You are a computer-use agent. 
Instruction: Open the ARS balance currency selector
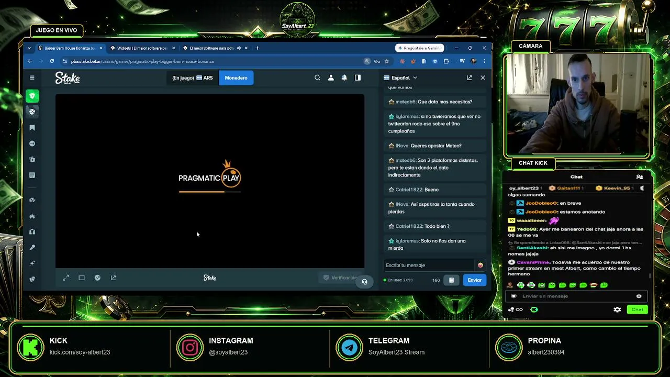point(193,78)
